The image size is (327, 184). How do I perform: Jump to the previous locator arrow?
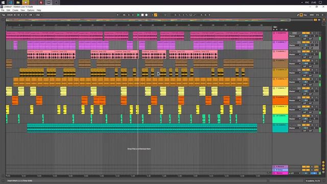(x=274, y=30)
